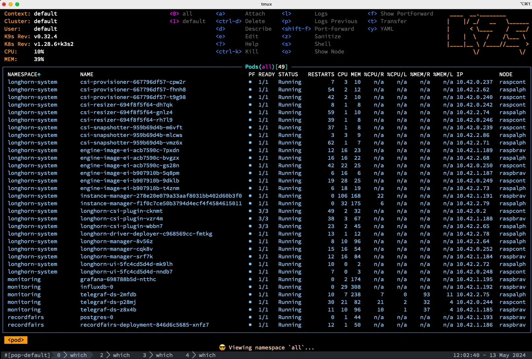Select pod longhorn-csi-plugin-vzr4m
532x359 pixels.
click(x=267, y=218)
